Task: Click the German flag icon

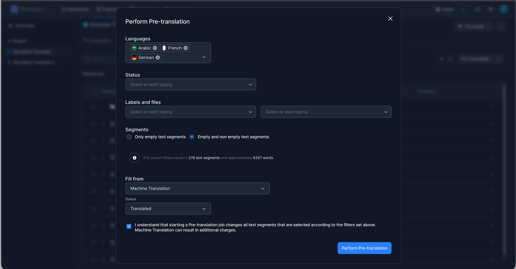Action: [x=134, y=58]
